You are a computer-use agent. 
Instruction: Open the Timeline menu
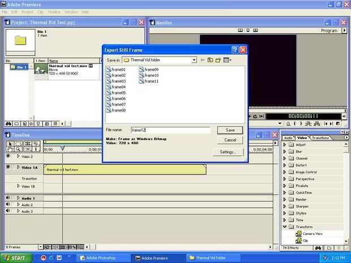tap(54, 12)
